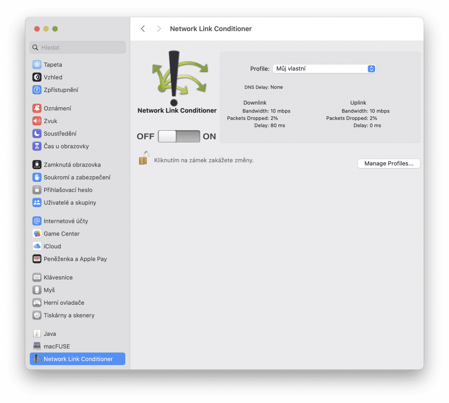Screen dimensions: 449x403
Task: Click the Přihlašovací heslo lock icon
Action: click(37, 190)
